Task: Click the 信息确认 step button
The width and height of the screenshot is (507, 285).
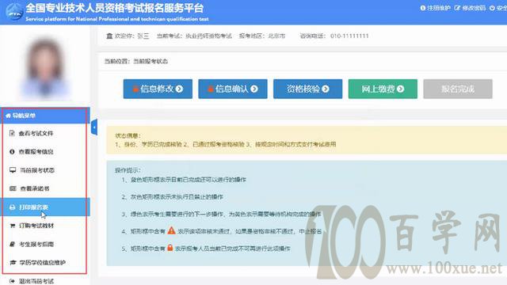Action: point(233,89)
